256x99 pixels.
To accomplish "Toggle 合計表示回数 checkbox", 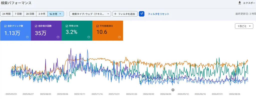I will click(x=36, y=26).
